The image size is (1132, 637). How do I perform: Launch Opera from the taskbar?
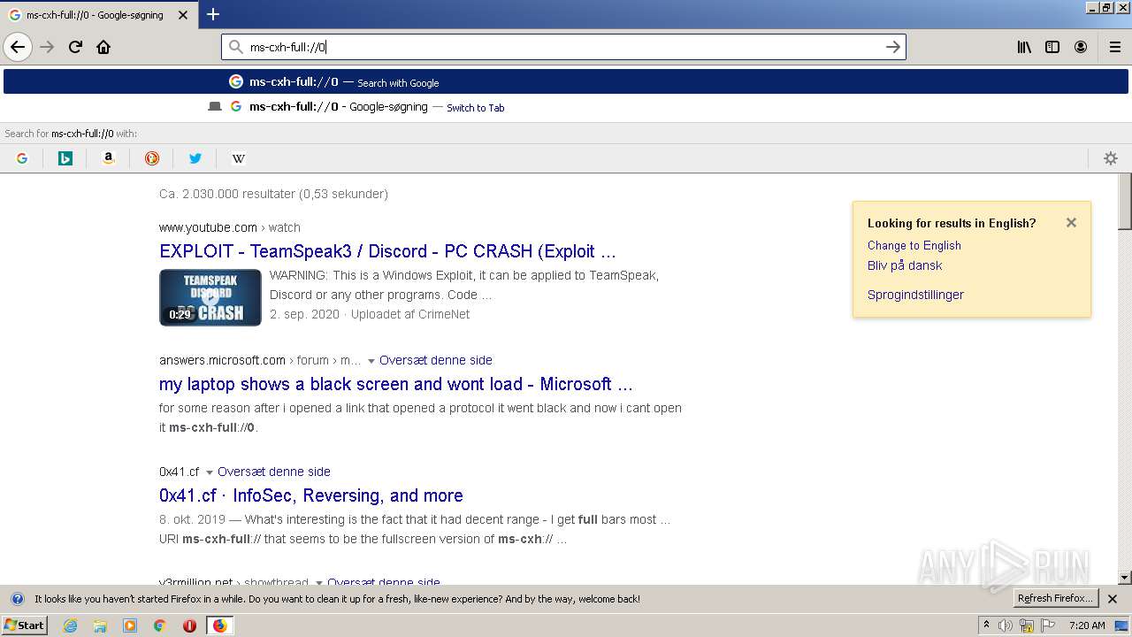(189, 625)
